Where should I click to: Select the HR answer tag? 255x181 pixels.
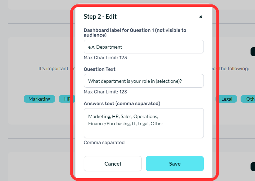coord(67,99)
